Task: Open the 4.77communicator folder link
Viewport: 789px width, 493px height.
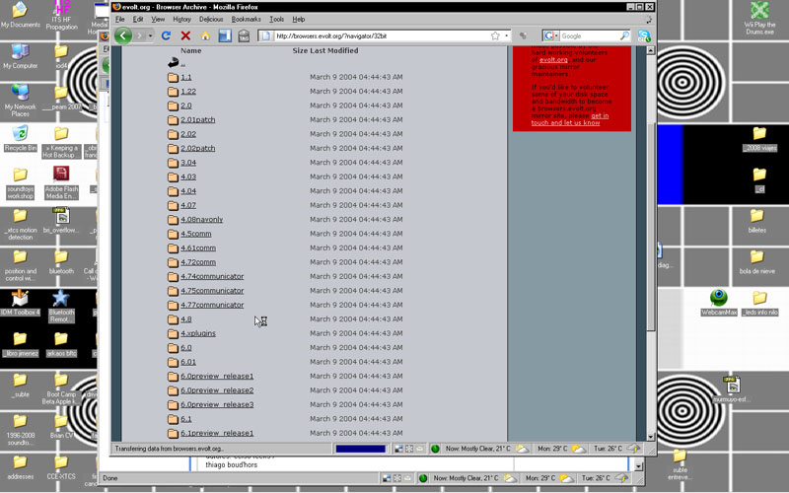Action: point(212,305)
